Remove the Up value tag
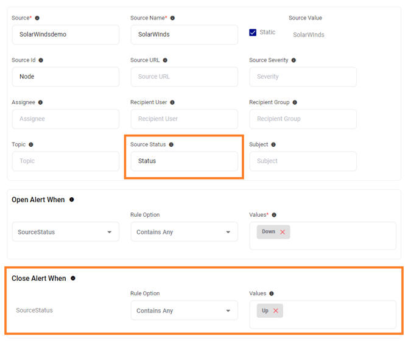408x341 pixels. pyautogui.click(x=276, y=311)
